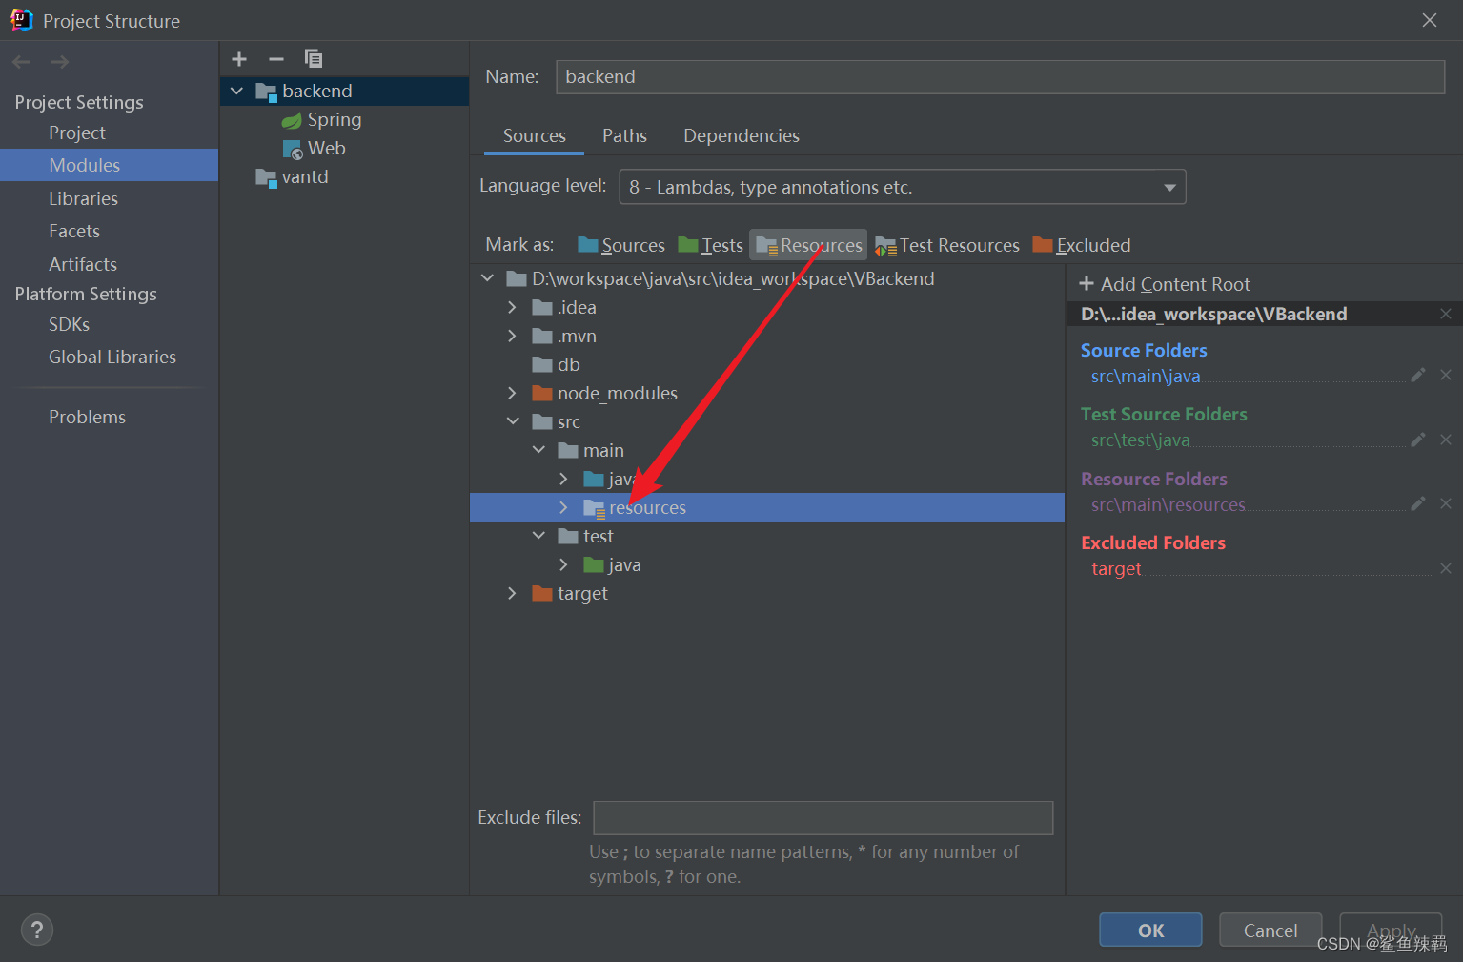Unmark src\main\resources as resource folder

1446,503
